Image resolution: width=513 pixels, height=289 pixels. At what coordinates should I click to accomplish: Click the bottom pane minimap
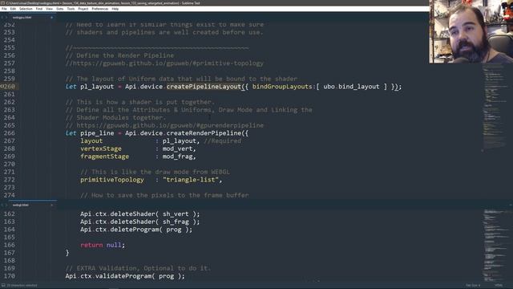[x=497, y=245]
